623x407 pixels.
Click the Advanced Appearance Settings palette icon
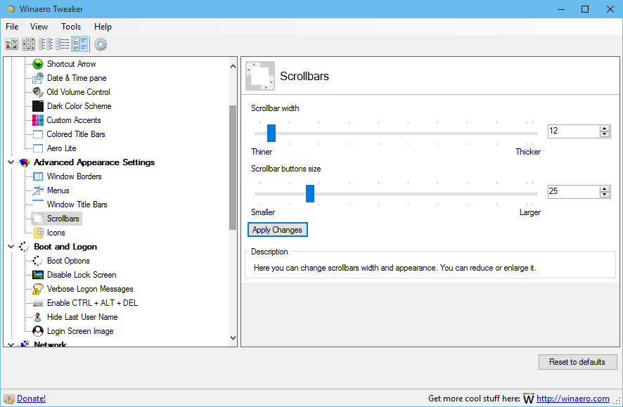pos(25,162)
